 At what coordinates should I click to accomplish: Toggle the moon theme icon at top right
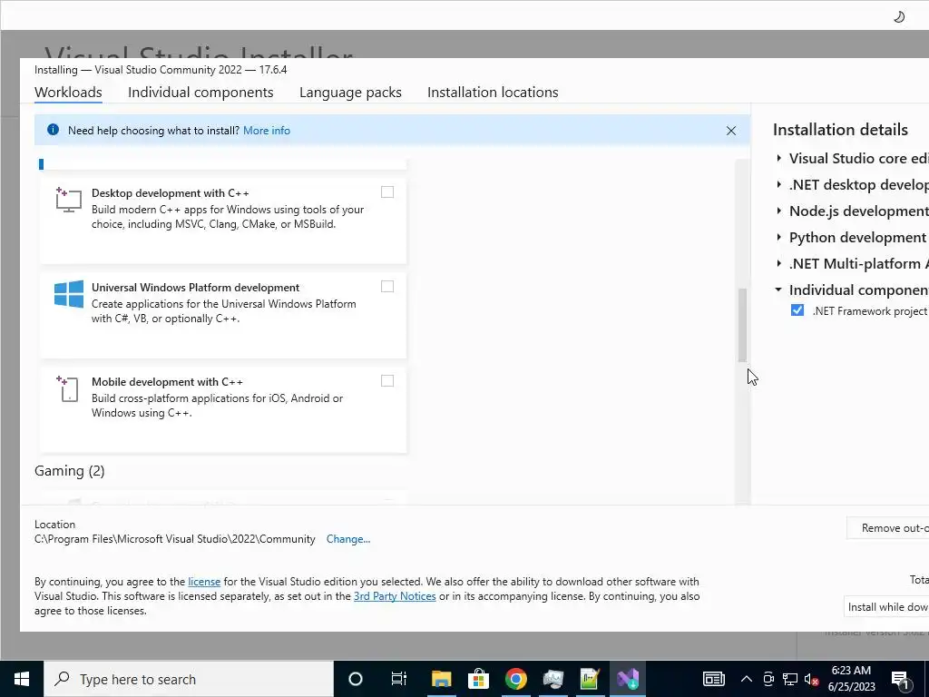click(x=899, y=16)
